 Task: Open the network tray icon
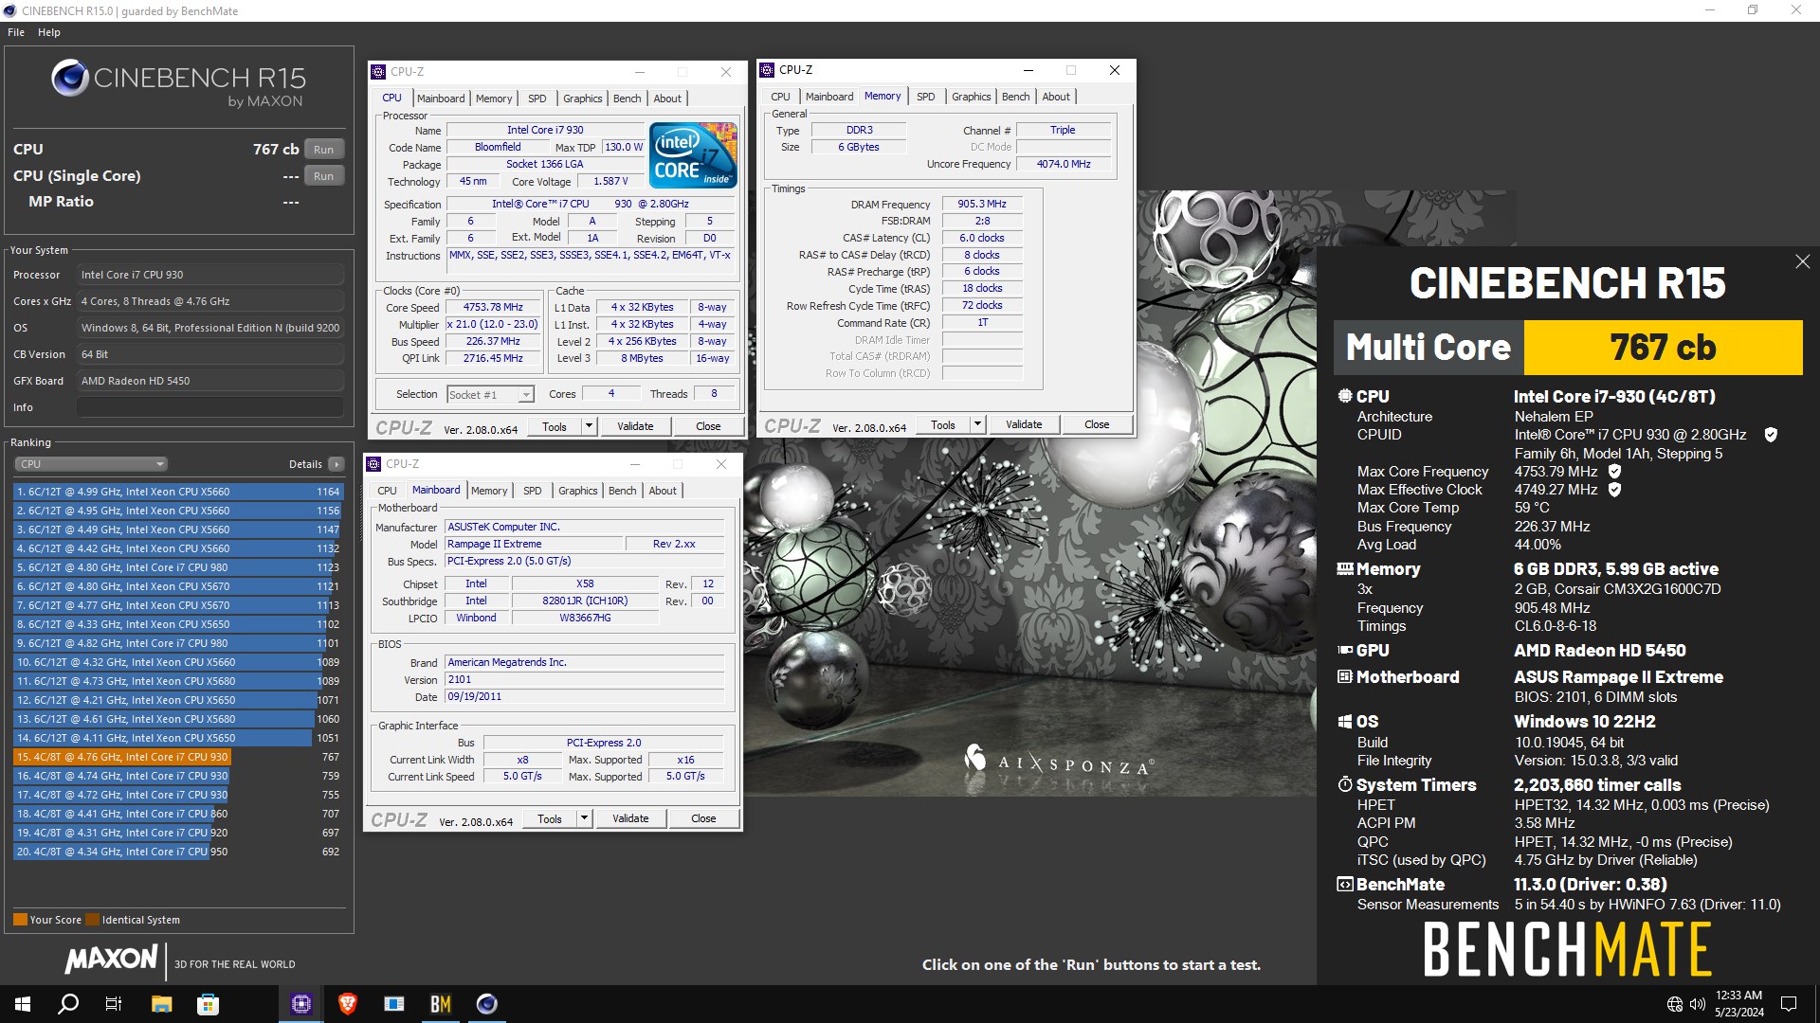[x=1675, y=1004]
